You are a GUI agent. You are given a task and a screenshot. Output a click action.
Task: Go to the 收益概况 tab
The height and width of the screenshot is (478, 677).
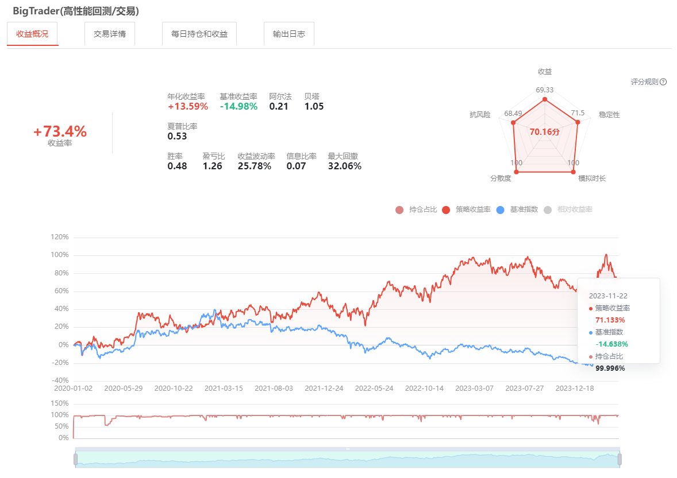33,34
